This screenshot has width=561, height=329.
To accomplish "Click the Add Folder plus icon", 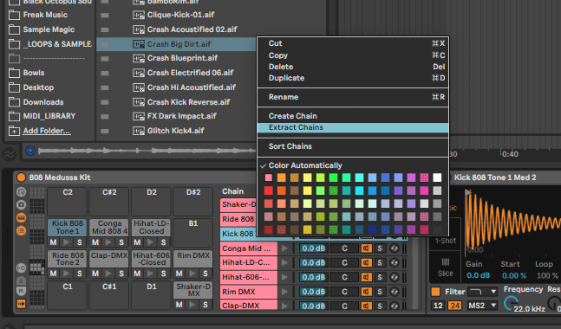I will 14,131.
